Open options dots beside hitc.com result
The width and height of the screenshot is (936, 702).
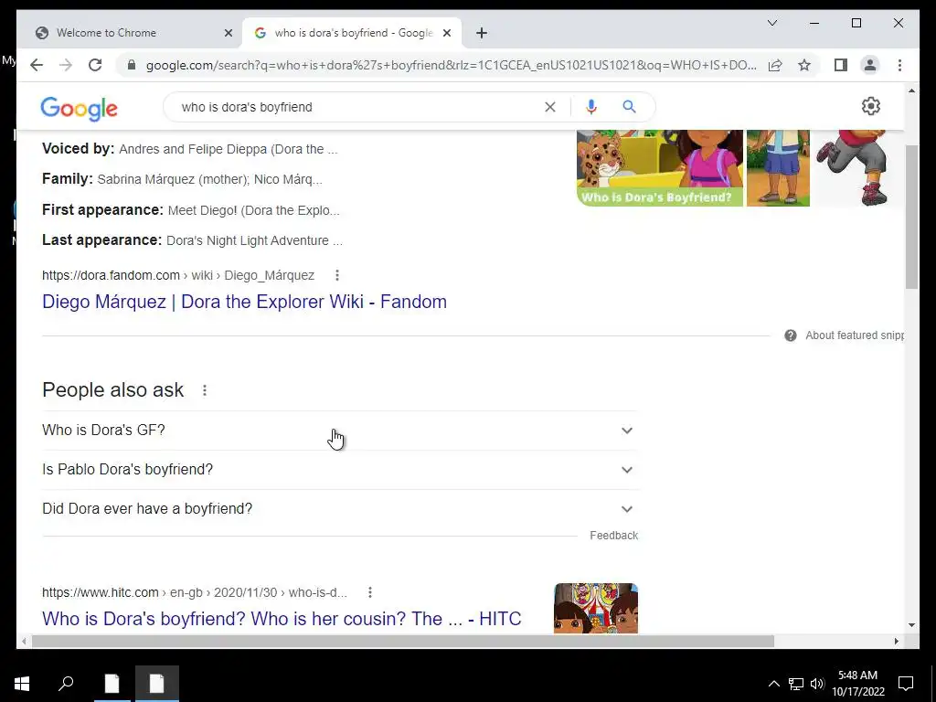370,592
